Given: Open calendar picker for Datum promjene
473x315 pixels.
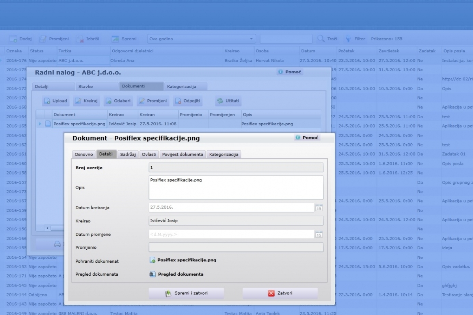Looking at the screenshot, I should [x=319, y=234].
